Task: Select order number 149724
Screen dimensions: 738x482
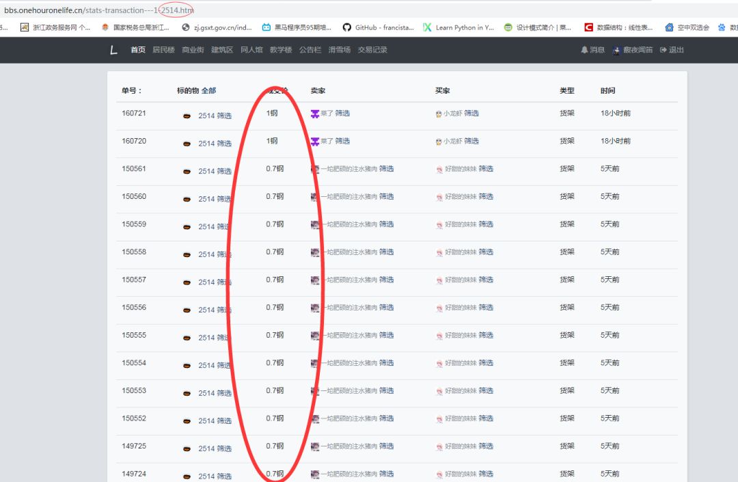Action: click(x=134, y=474)
